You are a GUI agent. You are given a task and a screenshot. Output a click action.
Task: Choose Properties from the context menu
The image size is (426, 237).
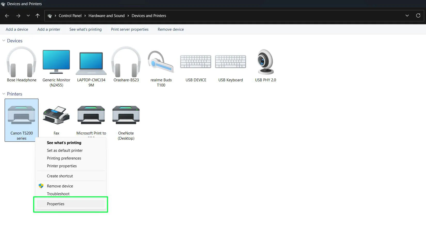tap(56, 204)
